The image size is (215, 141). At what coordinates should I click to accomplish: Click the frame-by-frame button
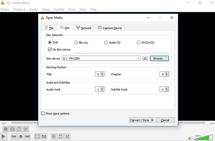click(x=26, y=129)
